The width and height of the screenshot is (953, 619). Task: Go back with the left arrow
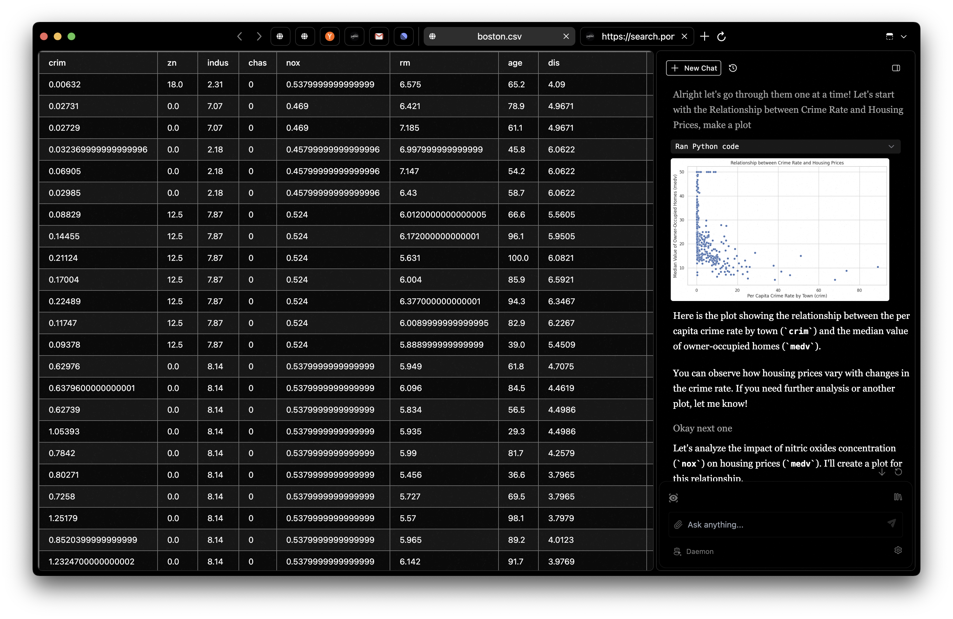click(239, 36)
